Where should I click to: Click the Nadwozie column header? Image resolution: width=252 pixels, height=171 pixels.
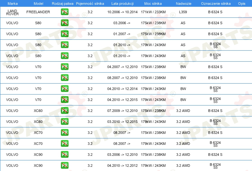(x=184, y=4)
